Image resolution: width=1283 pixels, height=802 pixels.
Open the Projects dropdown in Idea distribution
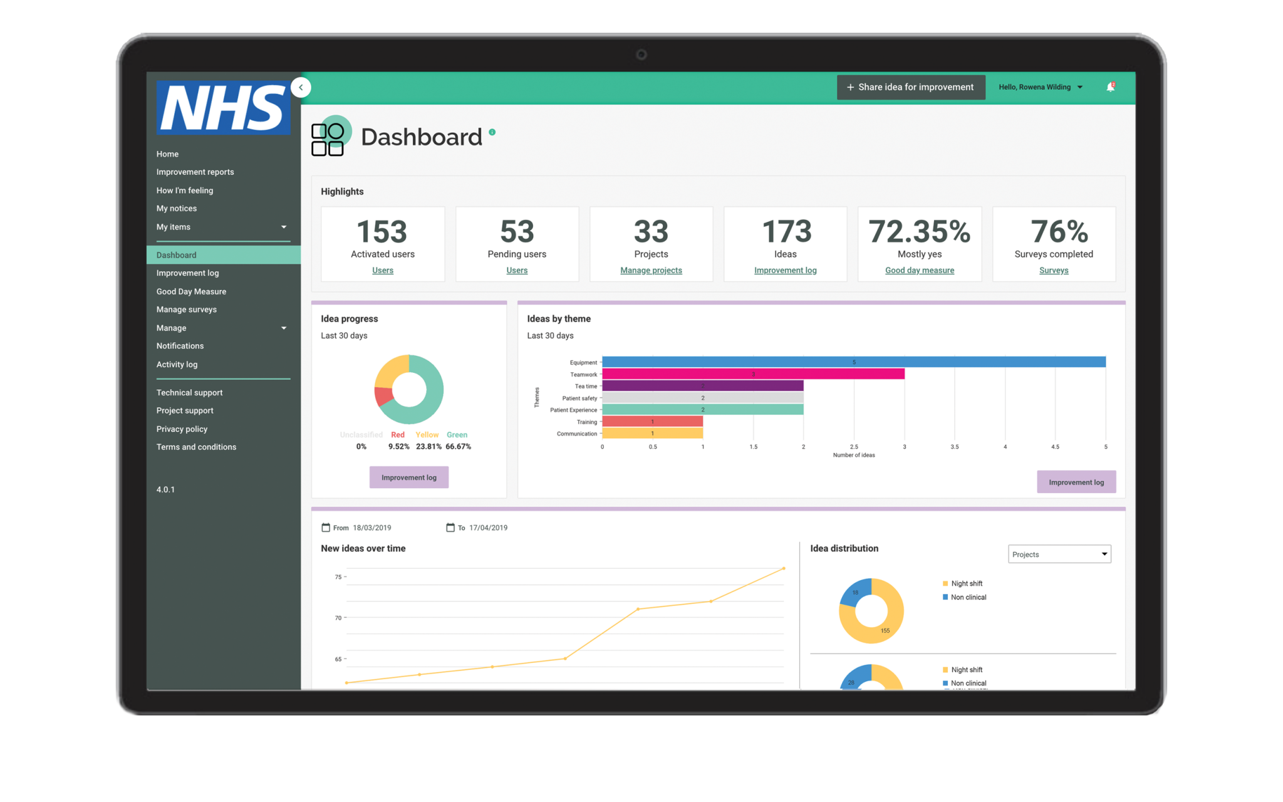coord(1059,554)
